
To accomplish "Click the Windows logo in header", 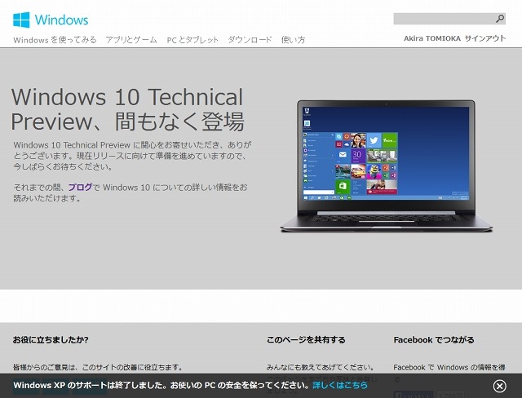I will click(x=51, y=20).
